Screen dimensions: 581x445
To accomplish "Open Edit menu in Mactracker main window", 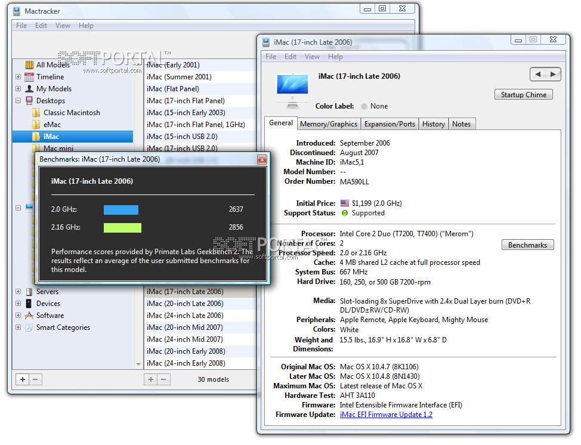I will 41,26.
